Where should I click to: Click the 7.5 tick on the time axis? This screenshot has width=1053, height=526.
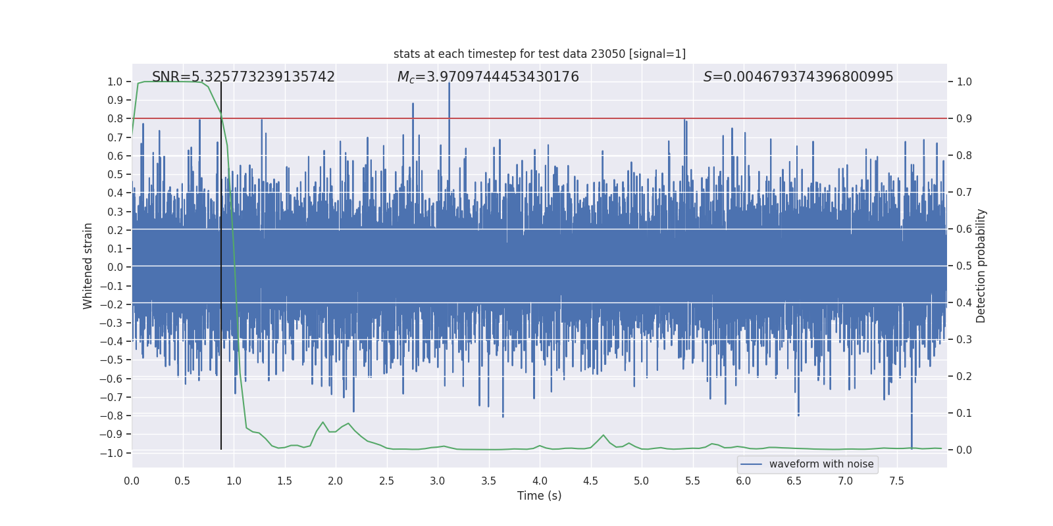click(896, 481)
